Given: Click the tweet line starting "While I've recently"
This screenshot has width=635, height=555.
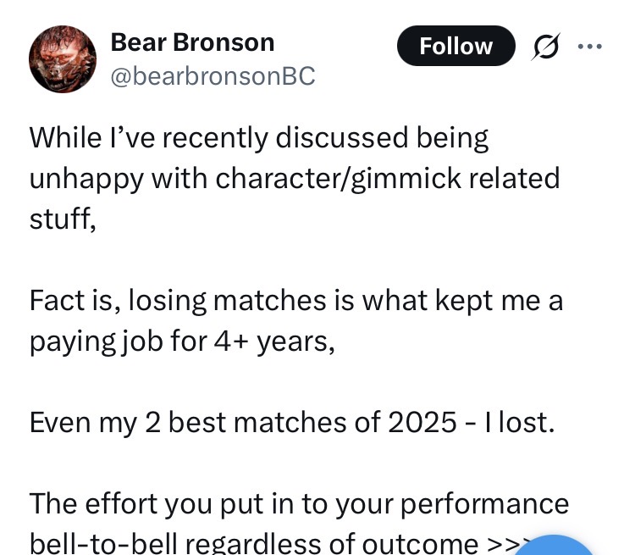Looking at the screenshot, I should tap(259, 137).
